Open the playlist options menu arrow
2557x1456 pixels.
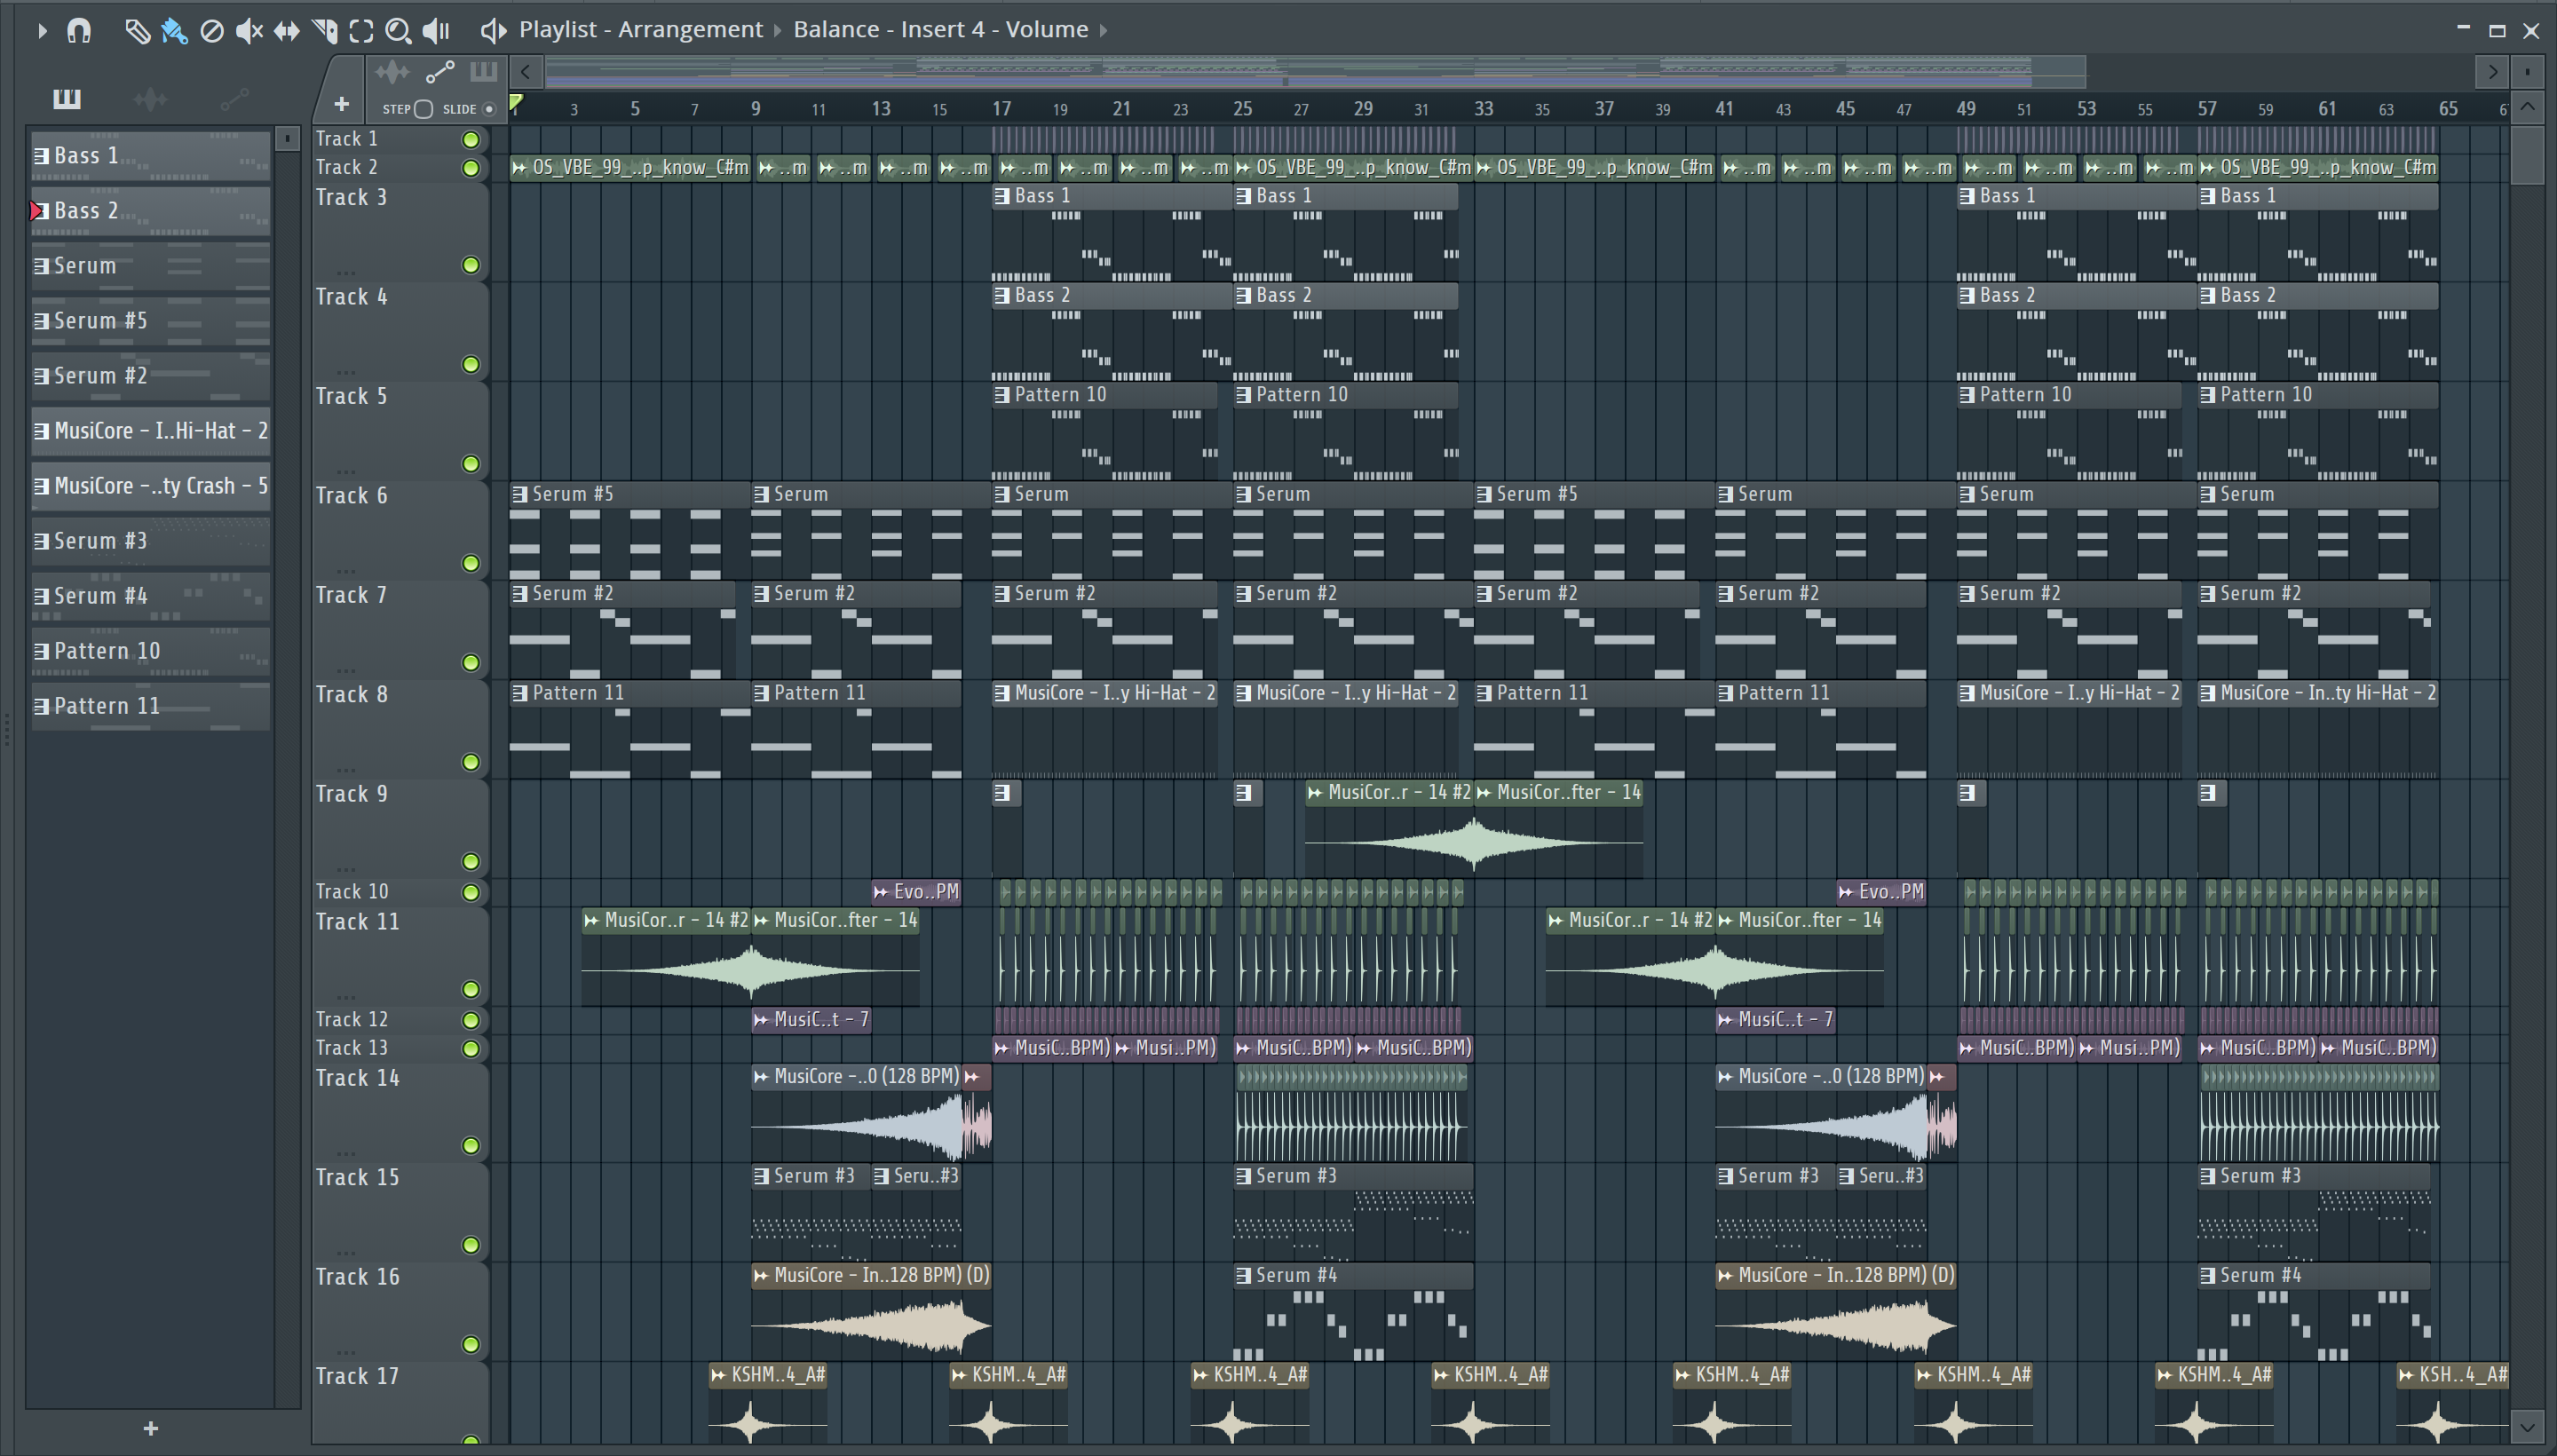(41, 31)
